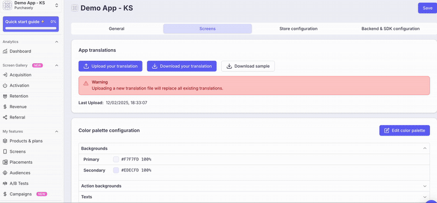Collapse the Screen Gallery section
Viewport: 437px width, 203px height.
57,65
